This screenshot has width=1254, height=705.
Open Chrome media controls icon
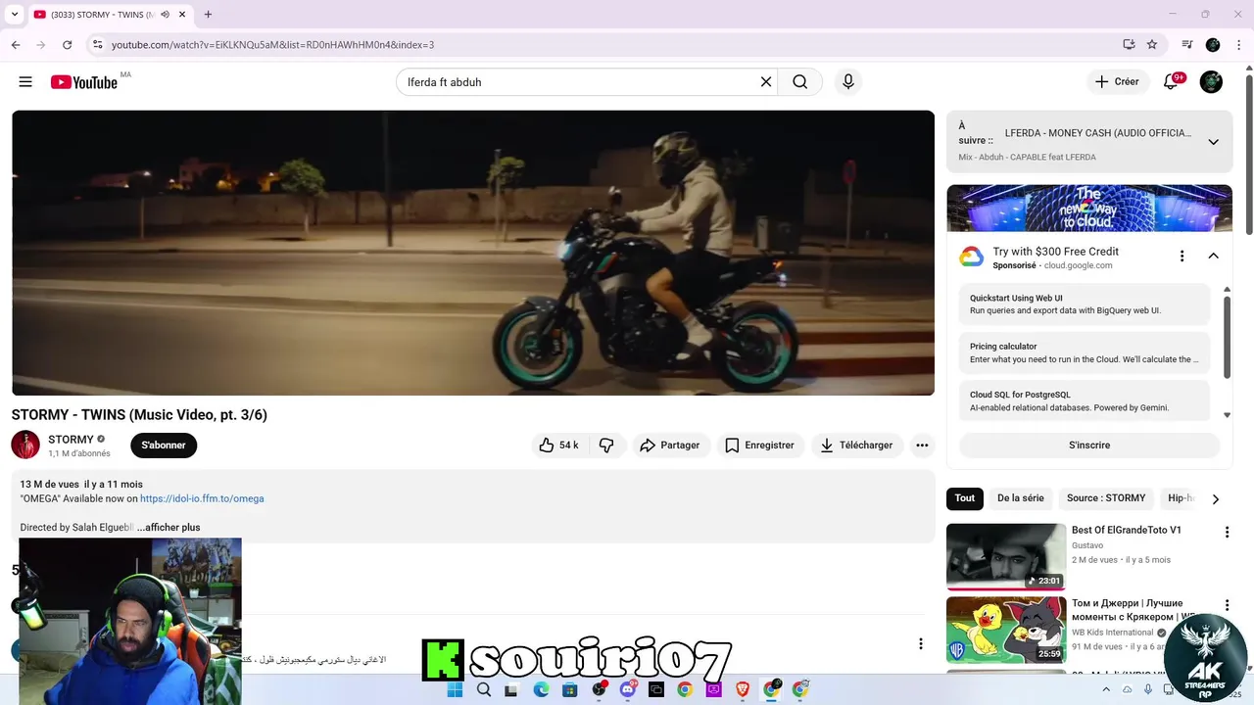coord(1187,45)
